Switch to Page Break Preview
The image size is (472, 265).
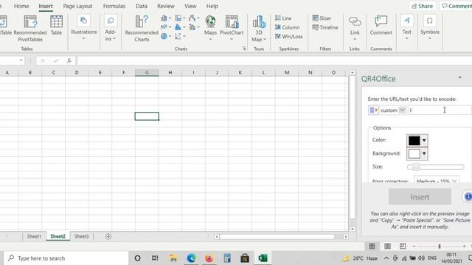[403, 246]
